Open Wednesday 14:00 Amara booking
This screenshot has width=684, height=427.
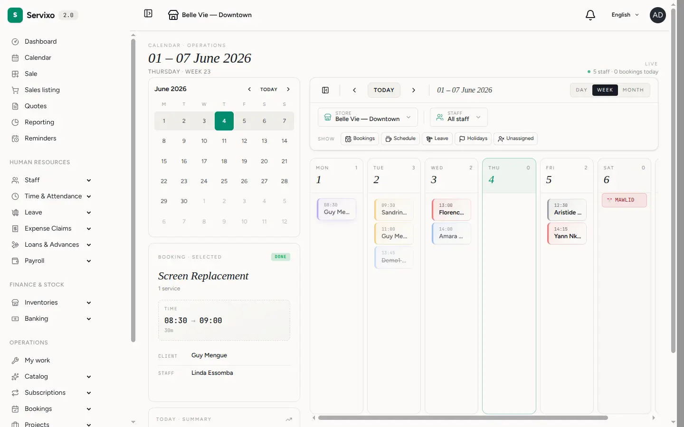tap(451, 233)
